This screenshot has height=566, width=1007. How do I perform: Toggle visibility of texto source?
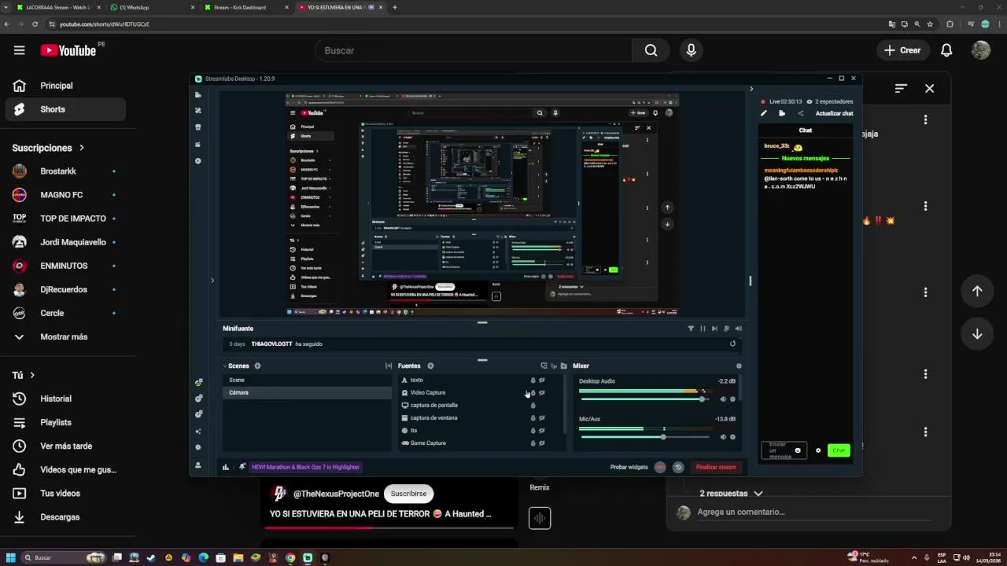coord(541,380)
